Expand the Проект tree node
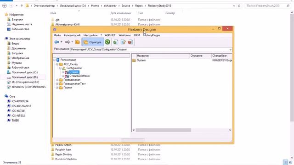 coord(57,88)
